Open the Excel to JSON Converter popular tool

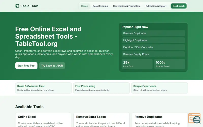point(153,47)
